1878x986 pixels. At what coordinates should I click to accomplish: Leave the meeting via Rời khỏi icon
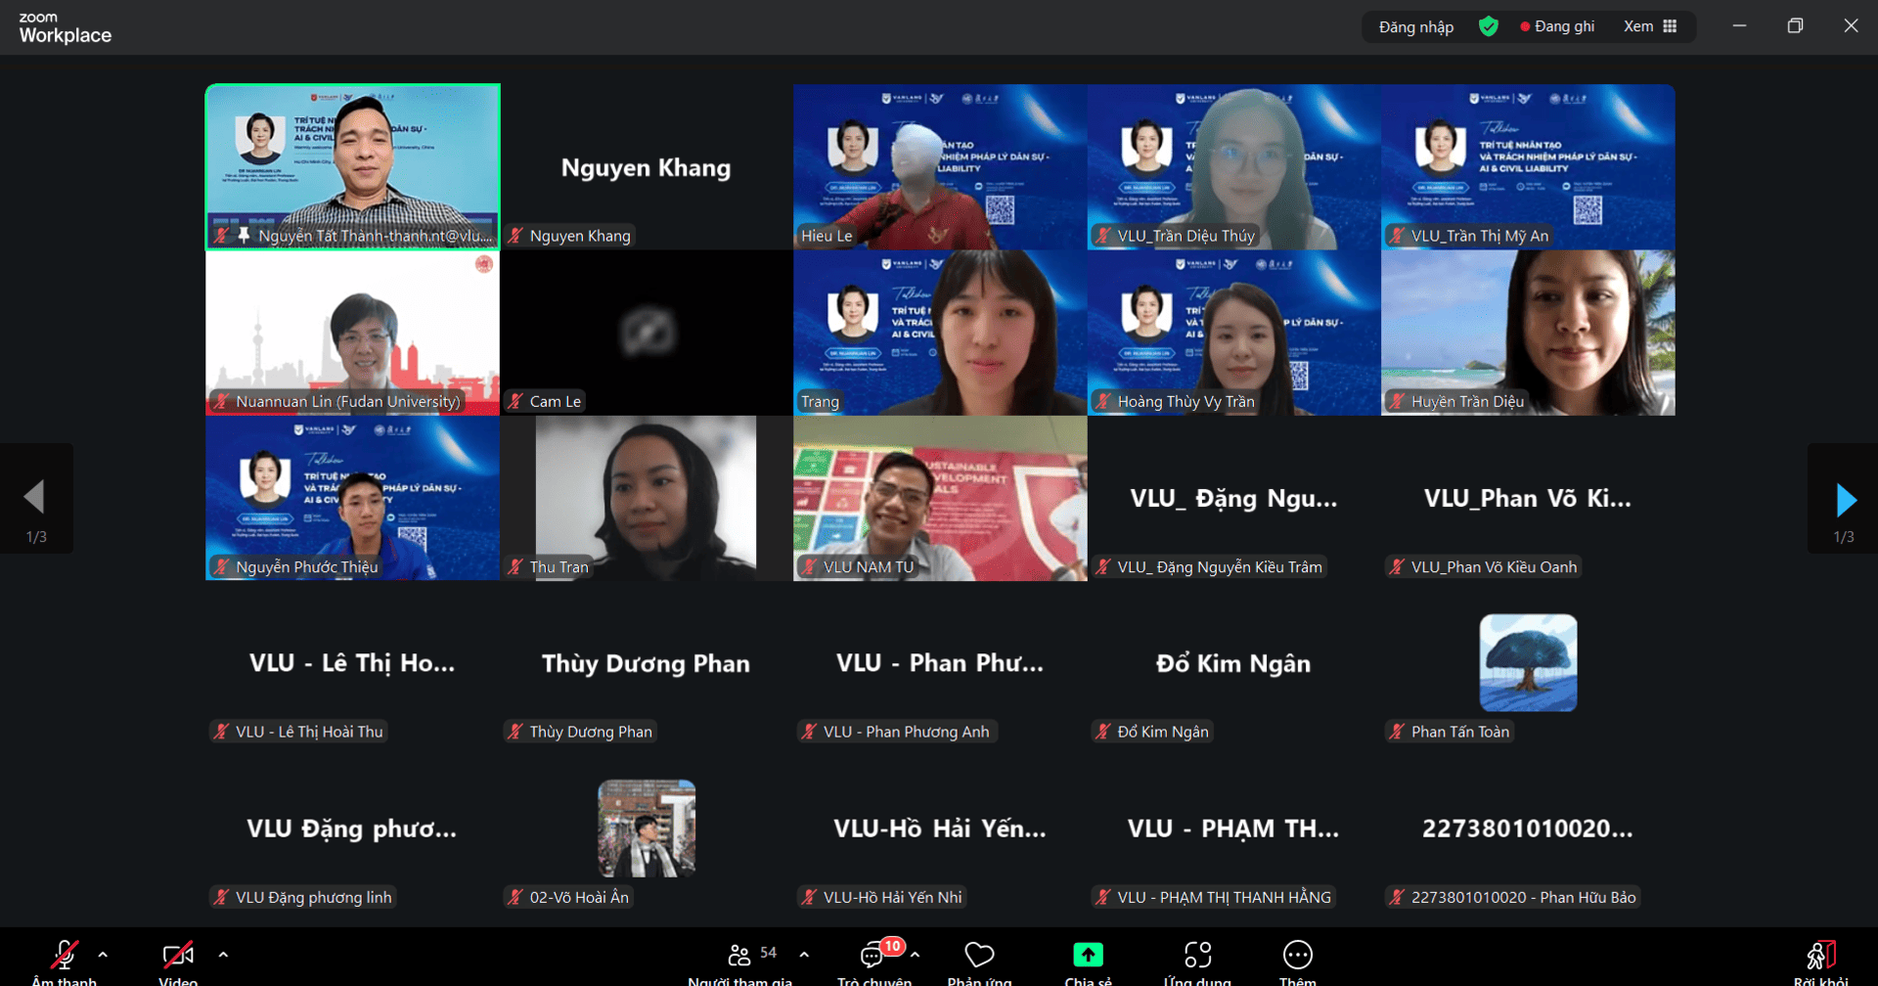(1821, 955)
